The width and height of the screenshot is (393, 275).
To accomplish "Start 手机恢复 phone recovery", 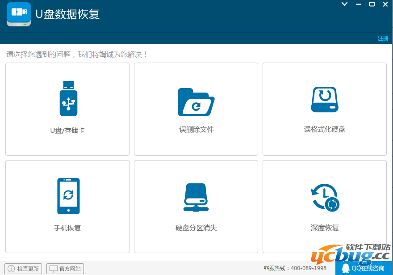I will [67, 206].
